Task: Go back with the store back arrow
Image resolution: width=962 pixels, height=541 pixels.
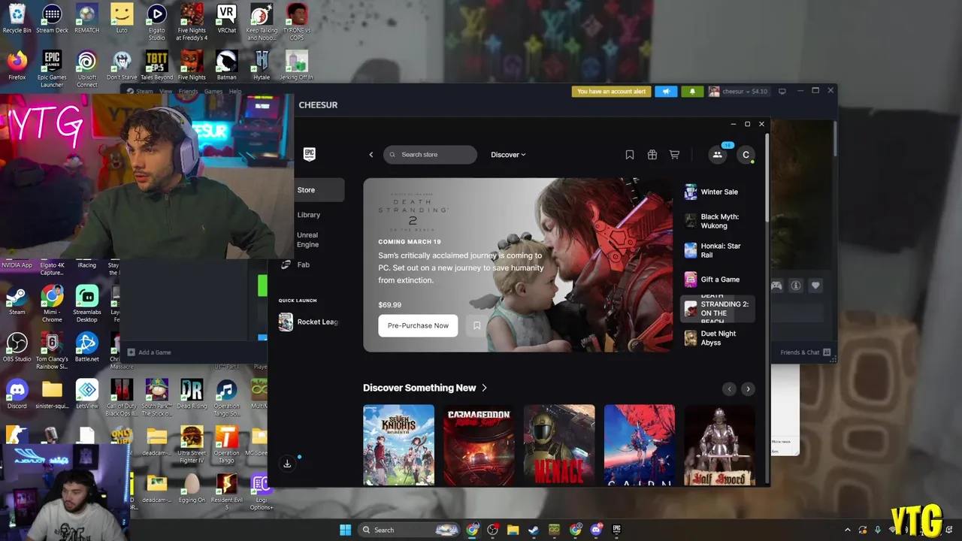Action: pos(371,155)
